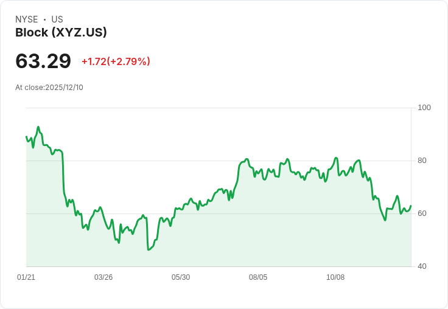Click the 40 price axis label
The width and height of the screenshot is (448, 309).
coord(422,266)
